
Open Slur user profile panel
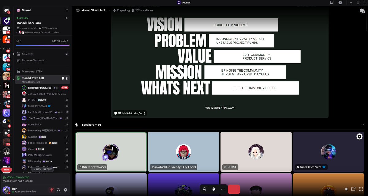(25, 190)
